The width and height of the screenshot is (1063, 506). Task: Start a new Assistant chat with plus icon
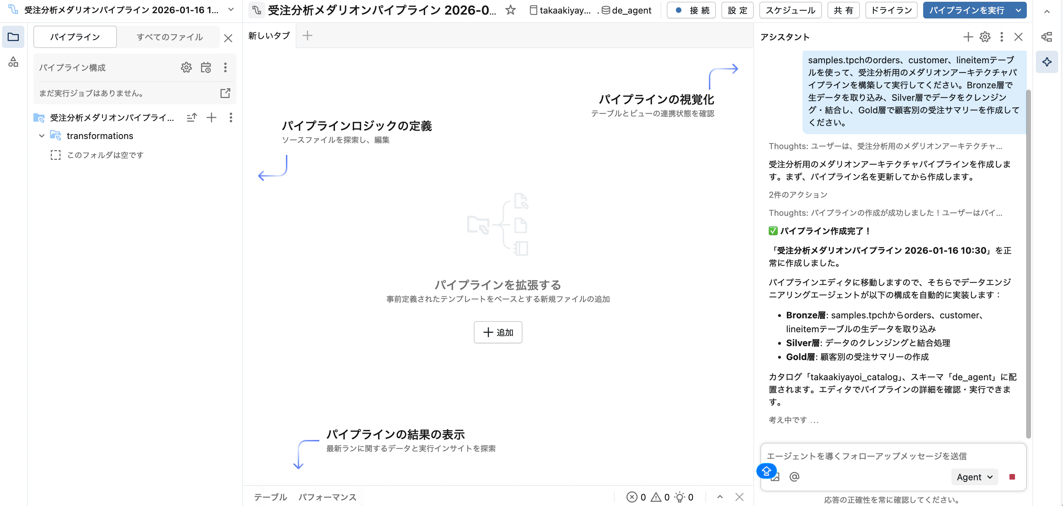968,37
